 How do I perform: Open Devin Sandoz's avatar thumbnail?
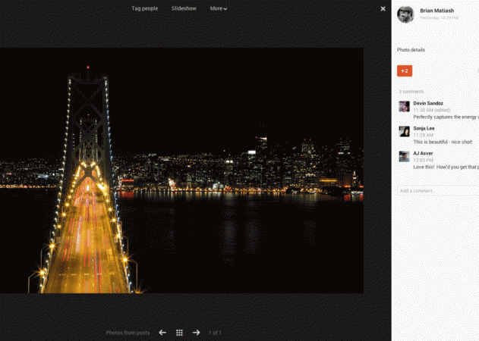click(x=404, y=107)
